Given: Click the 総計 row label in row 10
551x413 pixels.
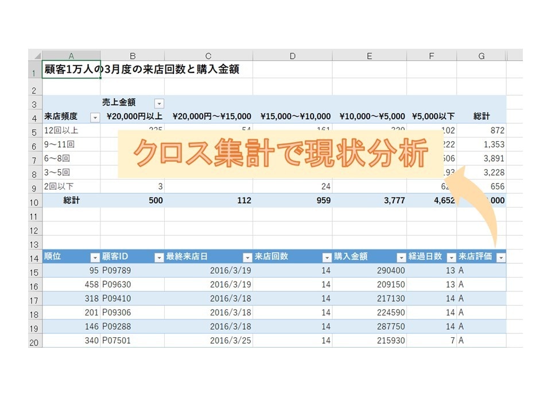Looking at the screenshot, I should pyautogui.click(x=71, y=201).
